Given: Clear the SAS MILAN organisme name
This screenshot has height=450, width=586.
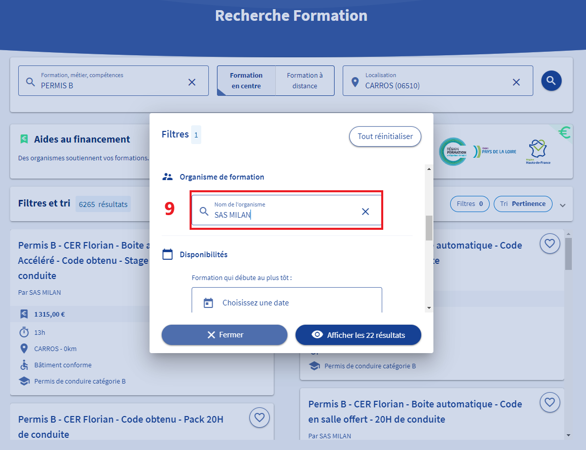Looking at the screenshot, I should [x=365, y=212].
